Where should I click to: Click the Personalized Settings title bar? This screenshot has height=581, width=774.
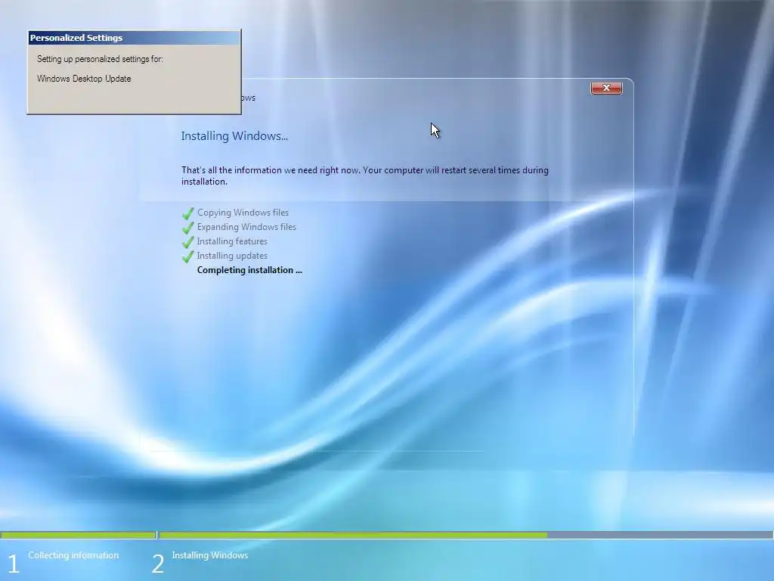pyautogui.click(x=135, y=38)
